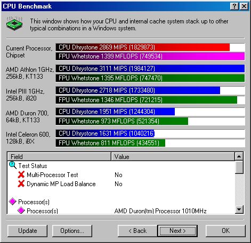
Task: Click the Help question mark title bar button
Action: click(x=234, y=6)
